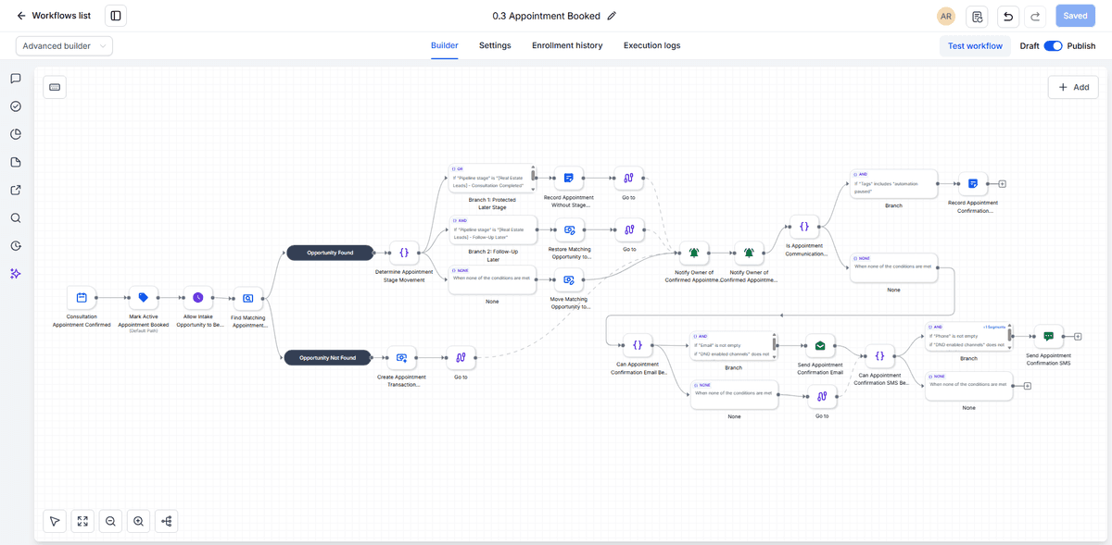This screenshot has width=1112, height=545.
Task: Open the Determine Appointment Stage Movement condition node
Action: click(404, 252)
